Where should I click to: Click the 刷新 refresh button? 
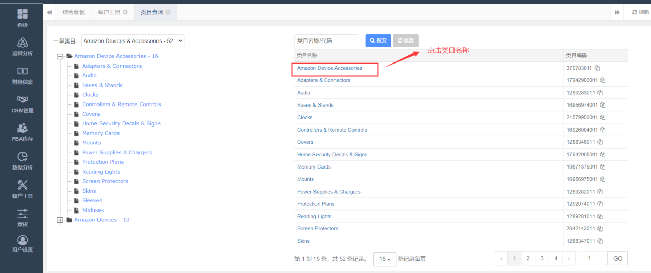tap(640, 12)
